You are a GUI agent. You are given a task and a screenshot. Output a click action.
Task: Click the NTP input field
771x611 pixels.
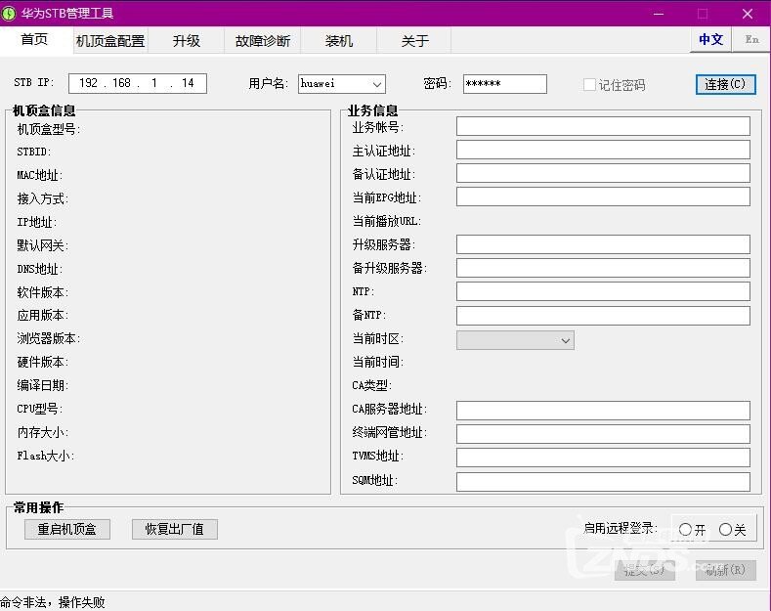coord(603,291)
